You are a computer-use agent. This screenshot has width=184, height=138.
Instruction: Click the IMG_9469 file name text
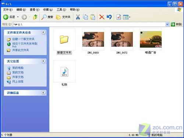click(93, 53)
